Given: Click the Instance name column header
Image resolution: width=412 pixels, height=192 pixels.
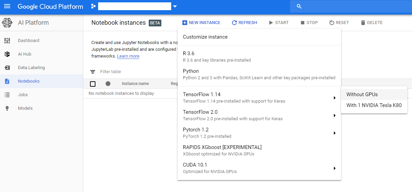Looking at the screenshot, I should [135, 84].
